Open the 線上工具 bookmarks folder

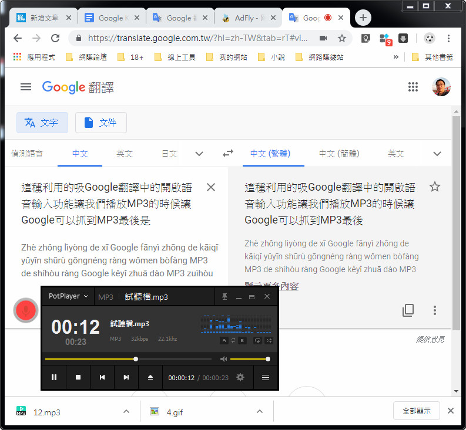pyautogui.click(x=175, y=57)
